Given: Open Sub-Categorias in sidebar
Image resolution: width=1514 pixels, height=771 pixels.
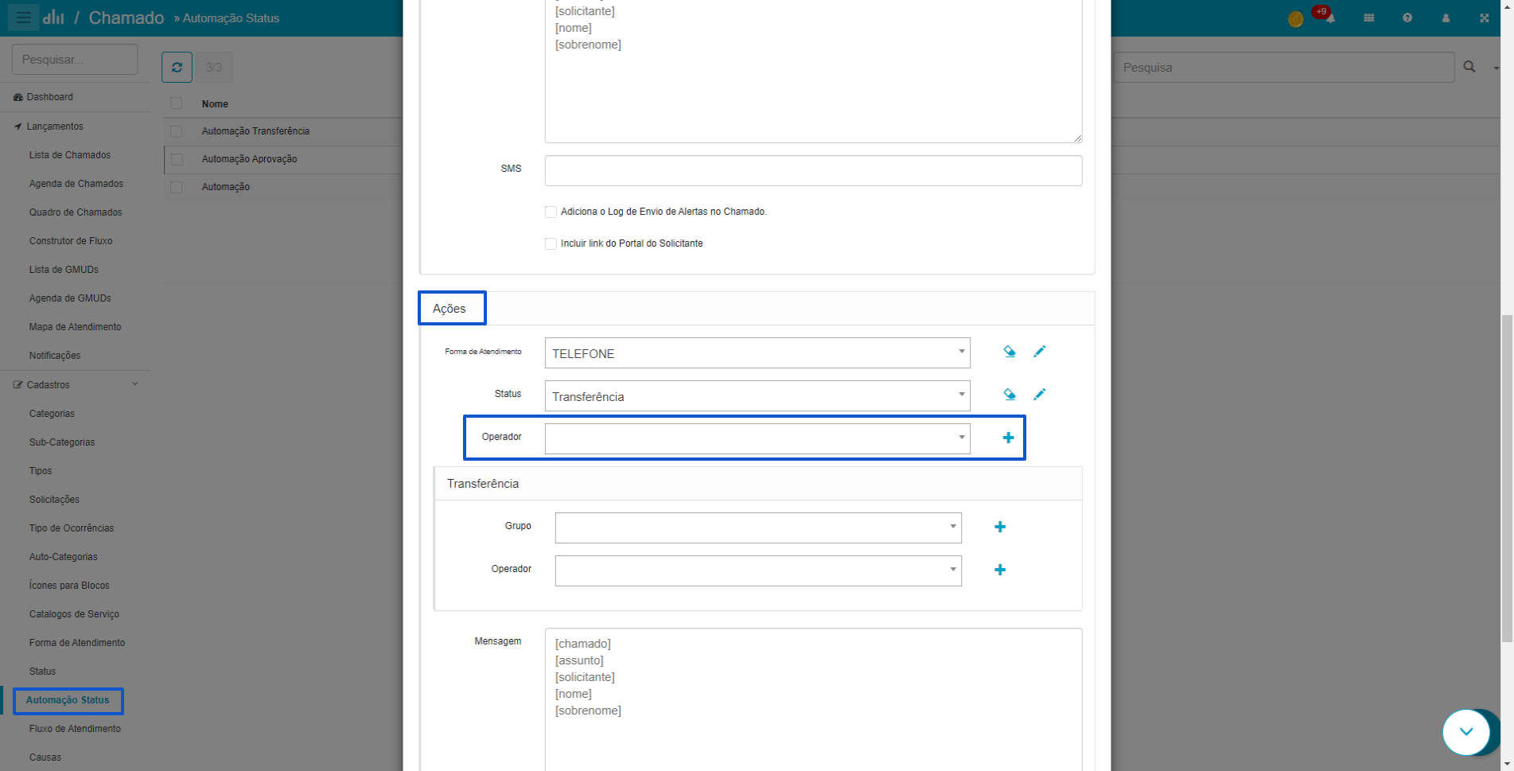Looking at the screenshot, I should tap(62, 442).
